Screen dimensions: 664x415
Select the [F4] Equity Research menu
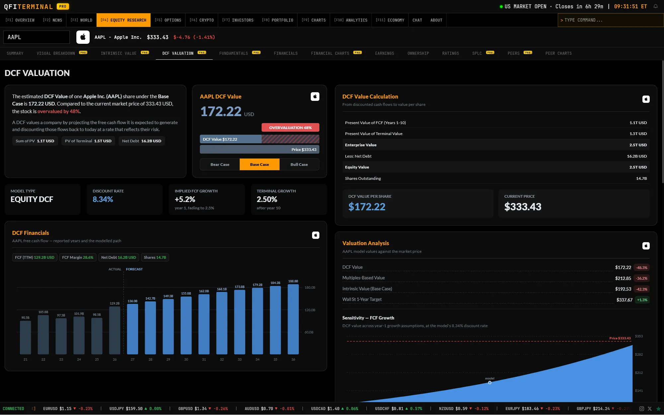coord(124,20)
